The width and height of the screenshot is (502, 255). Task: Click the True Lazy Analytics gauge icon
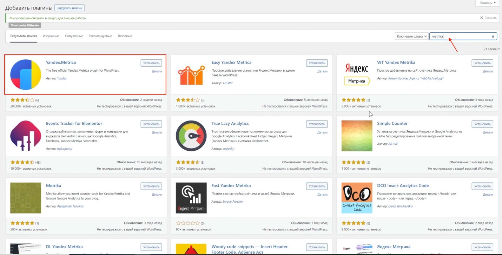(191, 136)
